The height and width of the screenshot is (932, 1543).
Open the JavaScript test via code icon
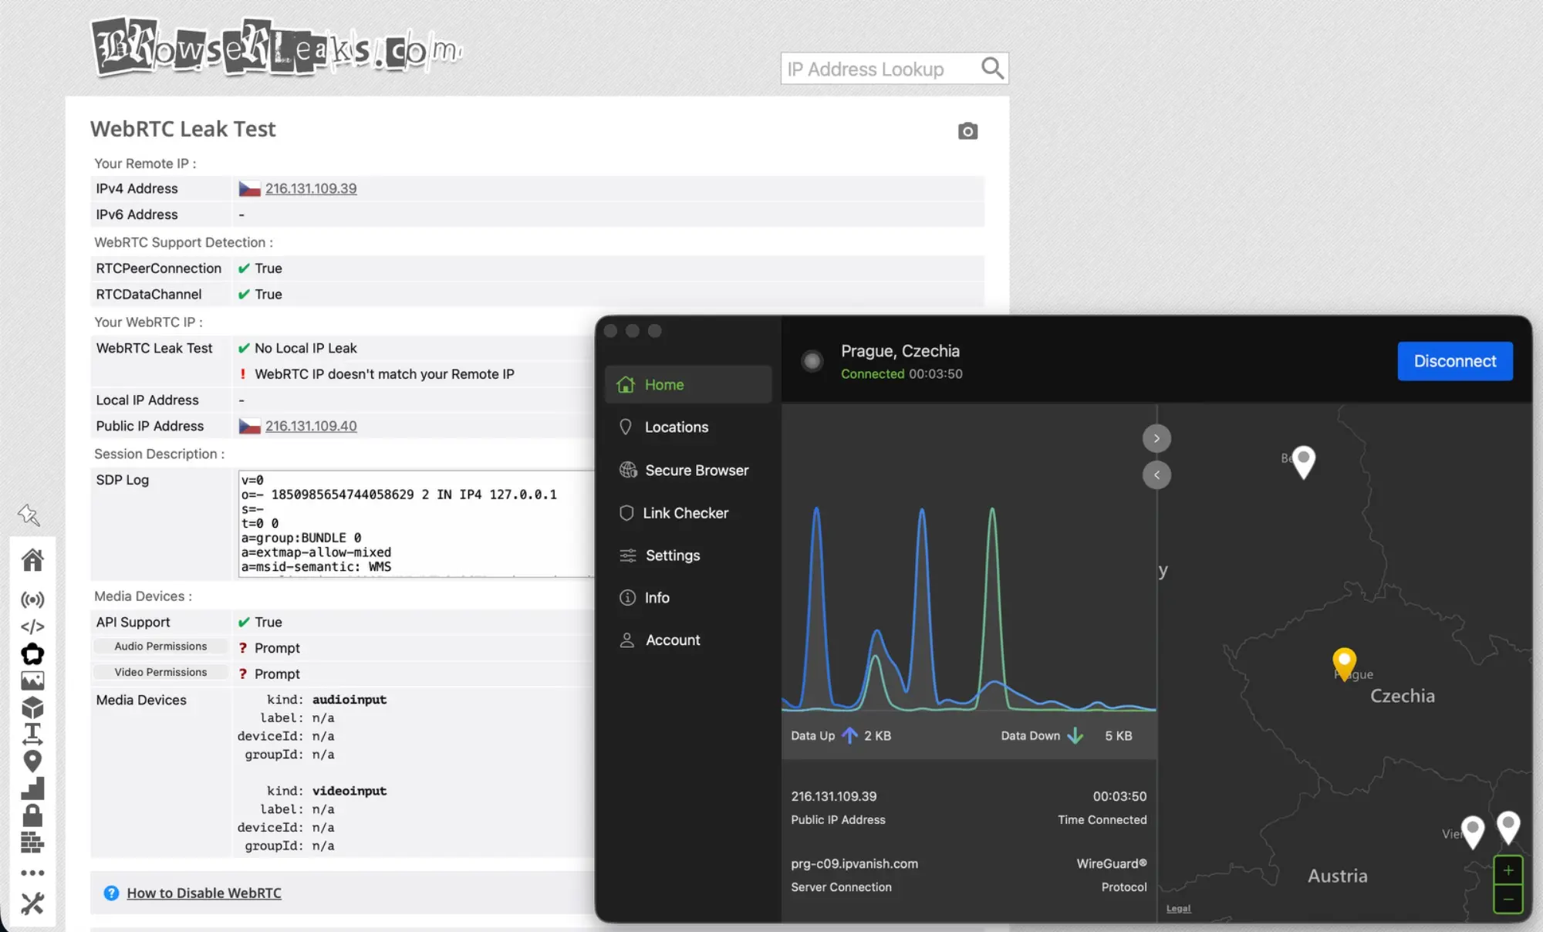(x=32, y=626)
